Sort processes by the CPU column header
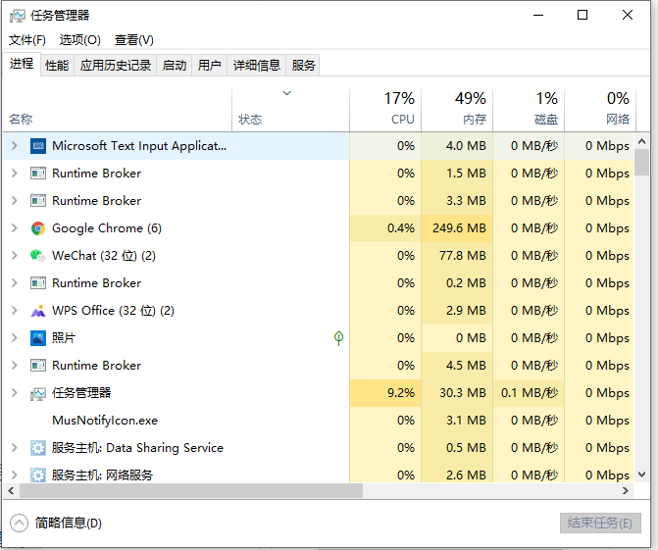The width and height of the screenshot is (658, 550). pyautogui.click(x=384, y=108)
